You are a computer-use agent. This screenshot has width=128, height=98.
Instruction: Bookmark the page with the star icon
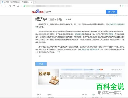18,6
